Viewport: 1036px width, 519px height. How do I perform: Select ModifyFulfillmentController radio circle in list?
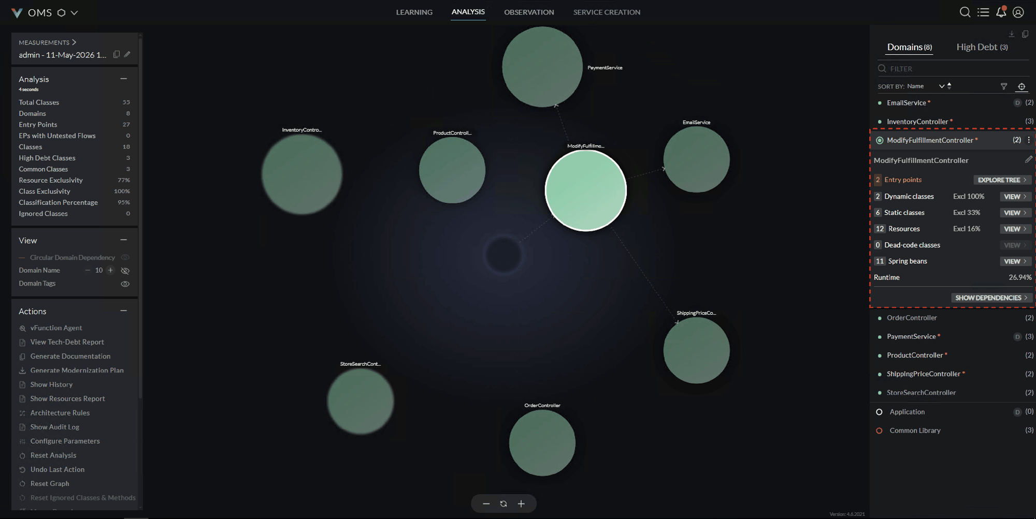880,140
